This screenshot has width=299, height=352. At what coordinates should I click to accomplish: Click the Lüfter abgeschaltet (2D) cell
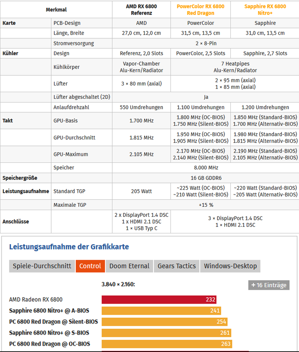pos(82,97)
